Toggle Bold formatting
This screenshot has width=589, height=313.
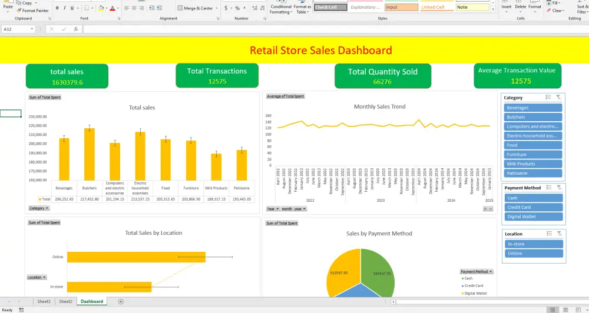[x=57, y=8]
